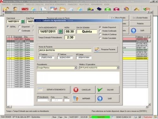Enable the Horário A Confirmar checkbox
The height and width of the screenshot is (119, 158).
(100, 34)
